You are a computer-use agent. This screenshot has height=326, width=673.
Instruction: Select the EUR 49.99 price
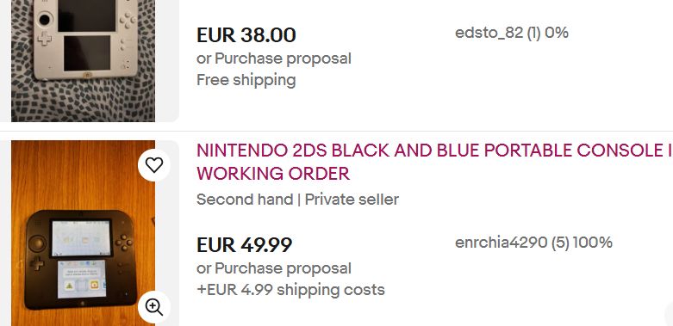(x=245, y=244)
